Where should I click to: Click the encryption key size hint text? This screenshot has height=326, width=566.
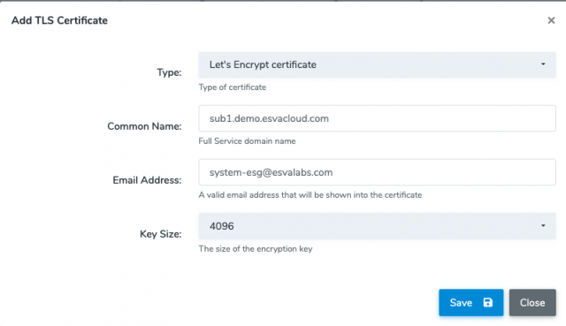[x=256, y=249]
